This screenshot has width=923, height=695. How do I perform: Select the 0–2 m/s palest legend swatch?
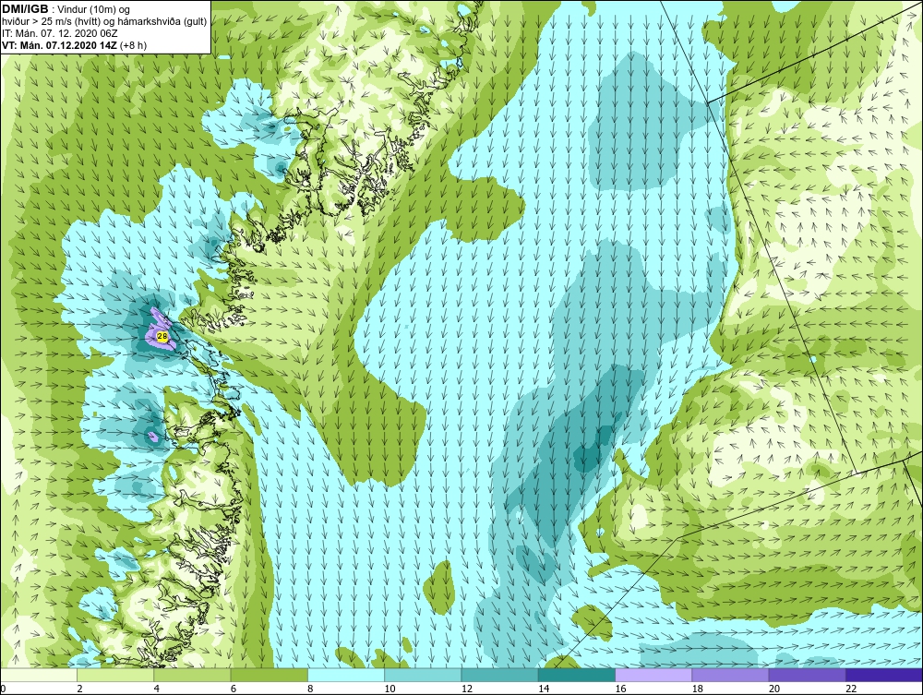tap(39, 675)
